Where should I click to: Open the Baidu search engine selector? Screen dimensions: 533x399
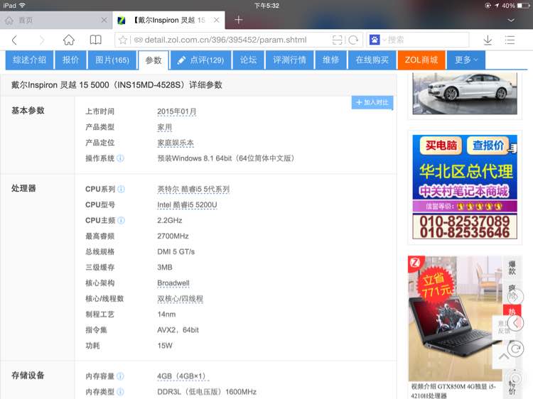[x=375, y=40]
